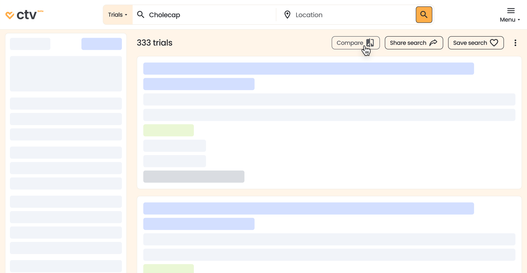Open the hamburger Menu icon

[x=511, y=11]
